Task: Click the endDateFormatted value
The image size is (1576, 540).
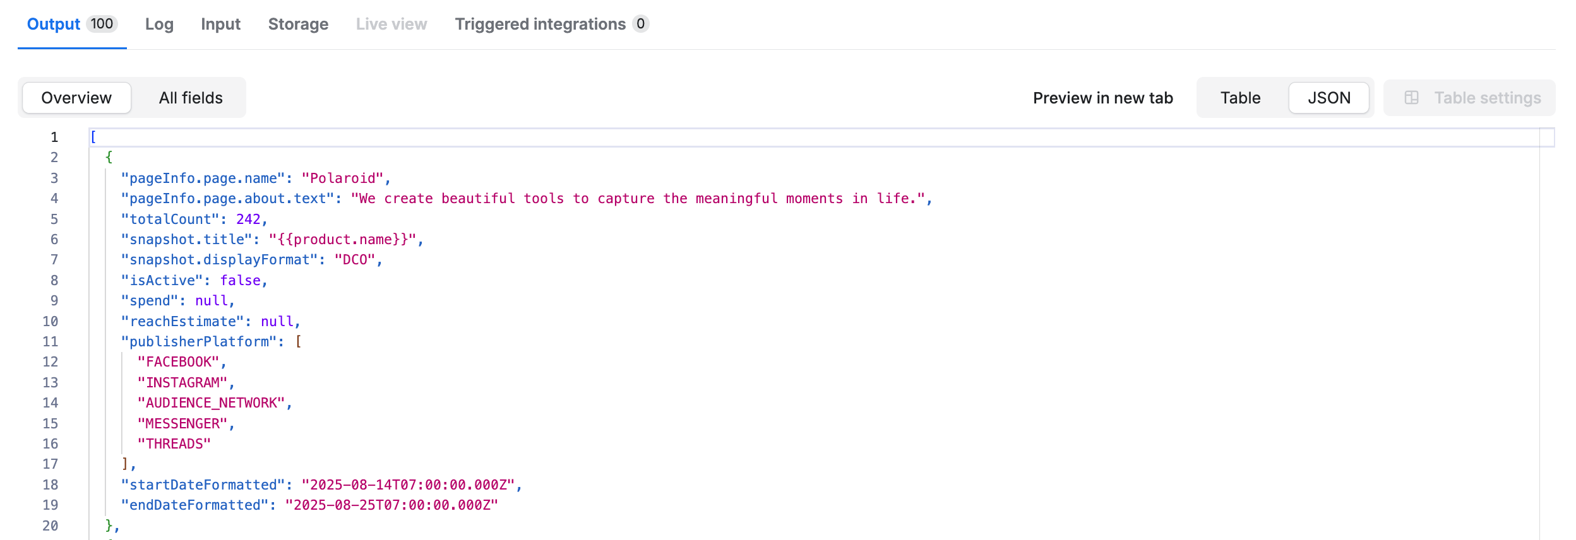Action: click(x=391, y=505)
